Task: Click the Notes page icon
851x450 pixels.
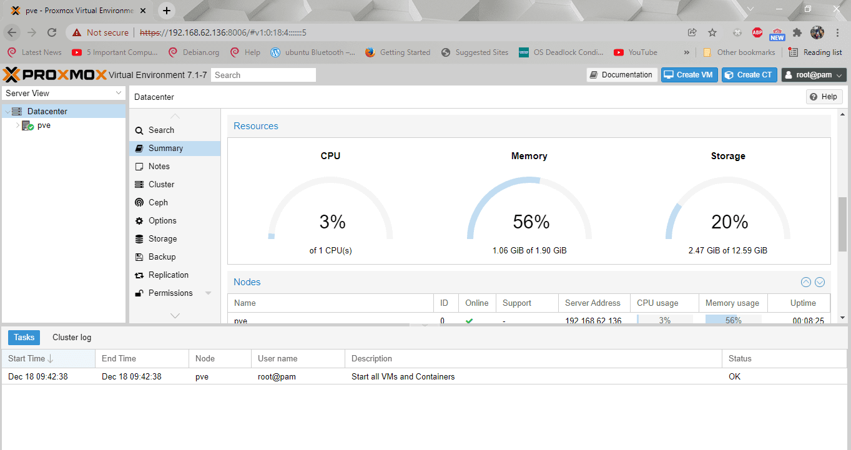Action: (139, 166)
